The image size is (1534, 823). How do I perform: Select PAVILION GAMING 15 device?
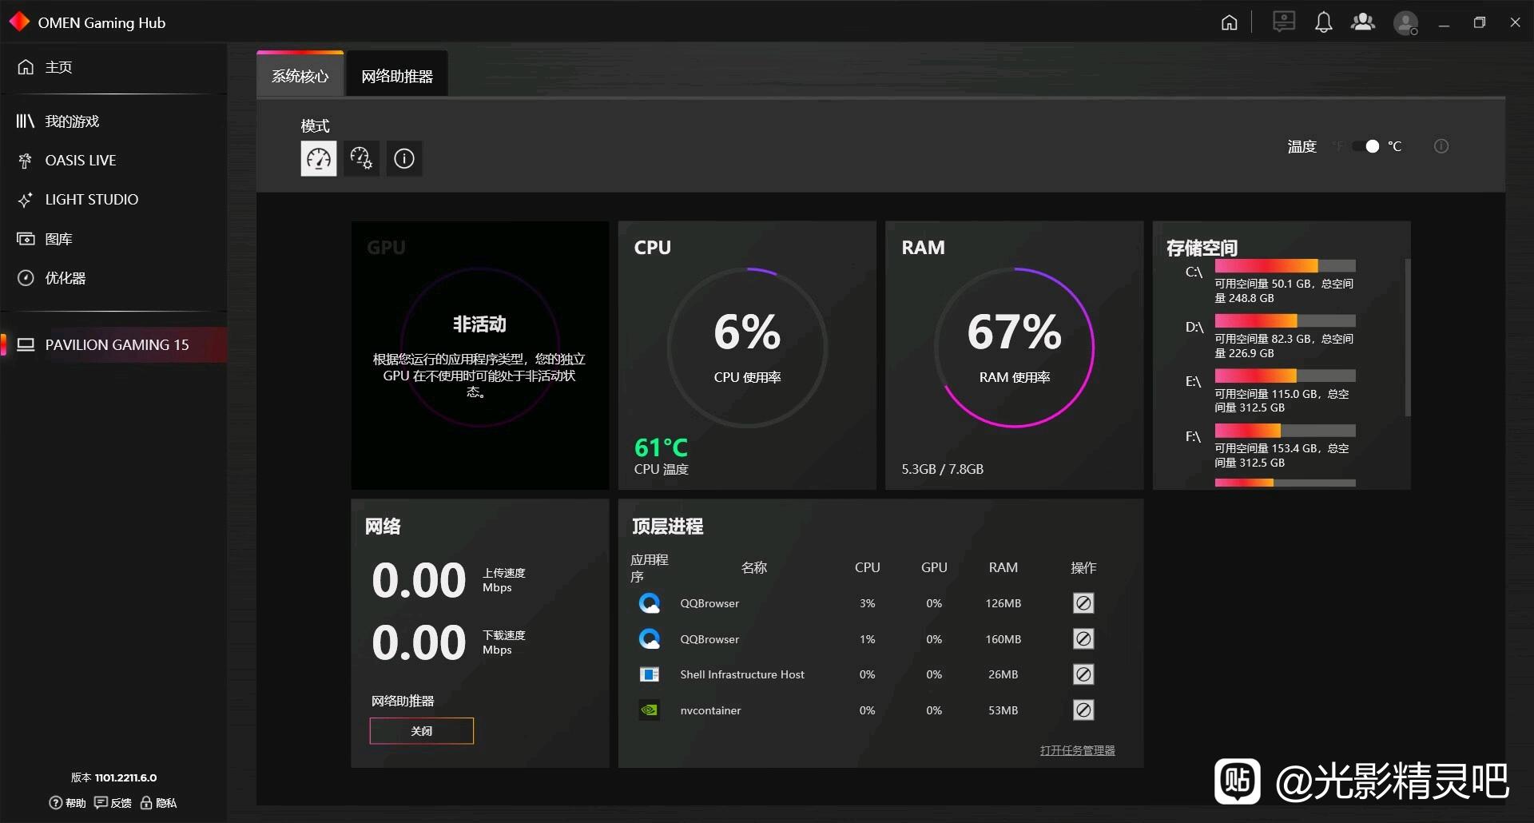pos(113,344)
